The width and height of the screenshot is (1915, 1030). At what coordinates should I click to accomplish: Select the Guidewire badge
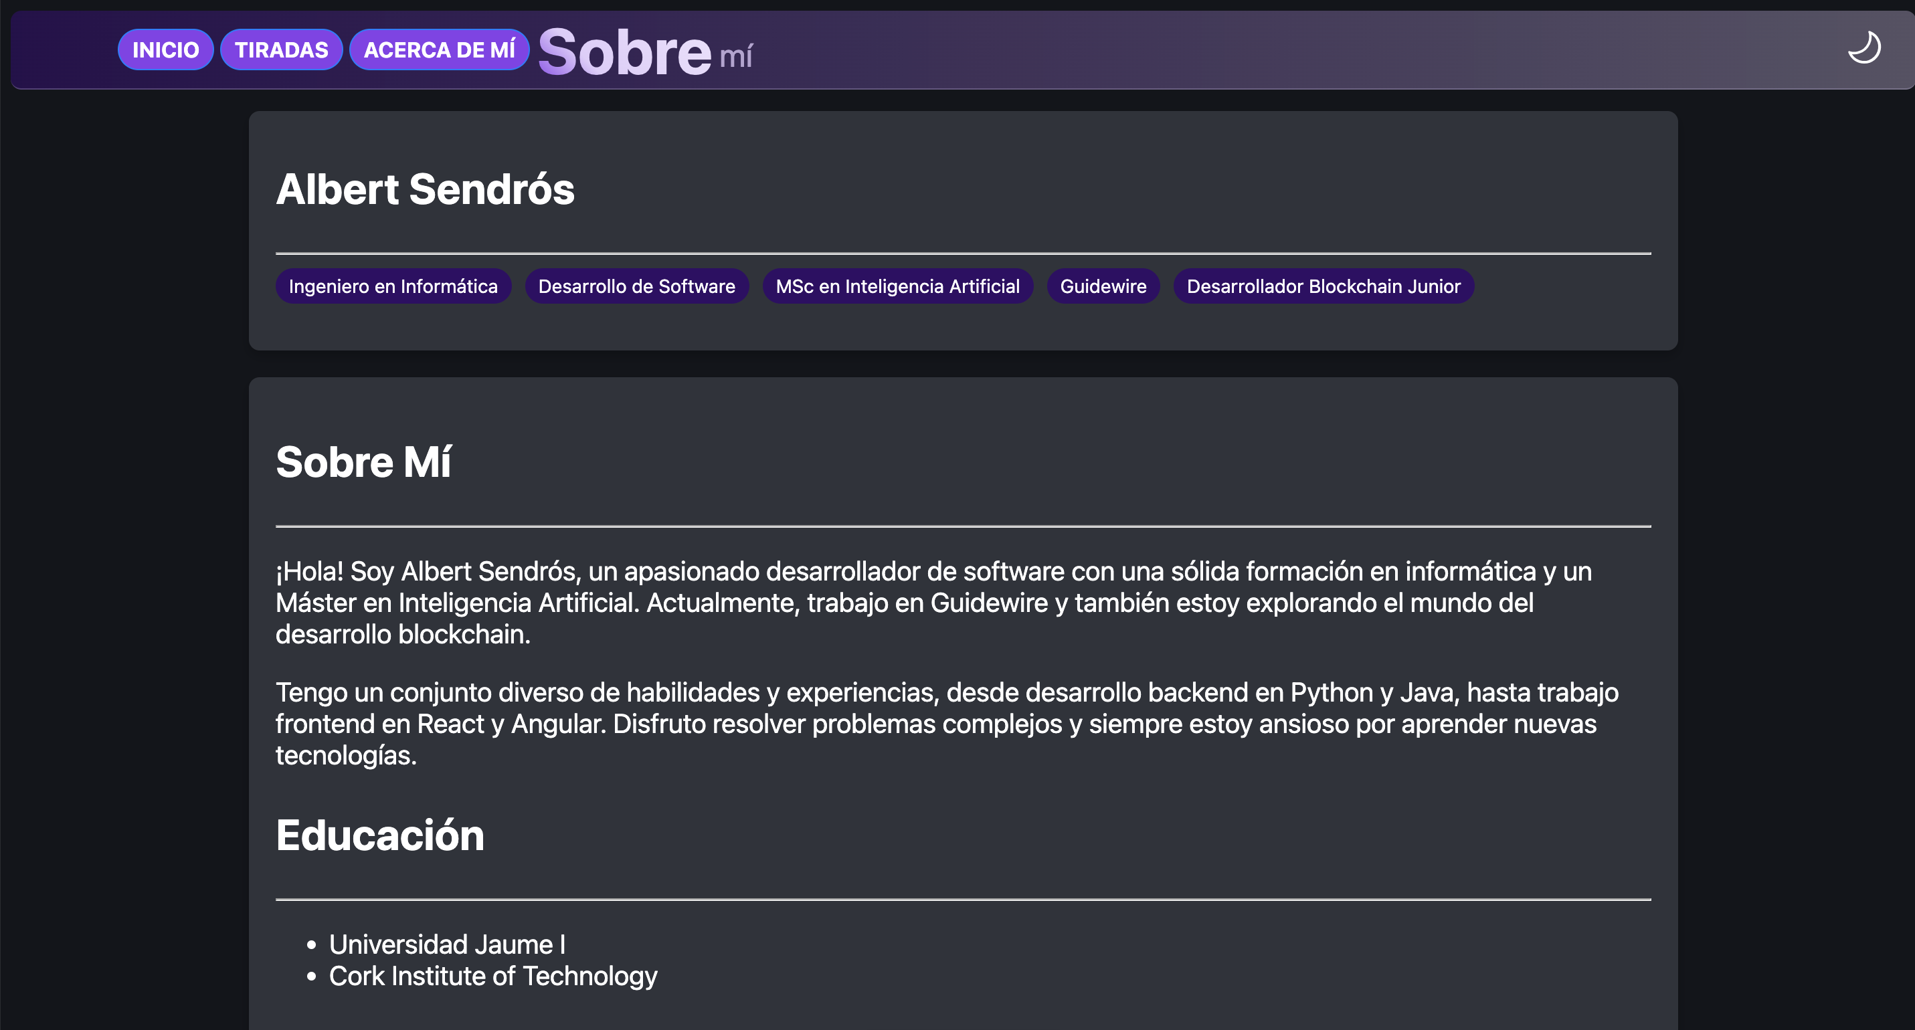(1103, 286)
